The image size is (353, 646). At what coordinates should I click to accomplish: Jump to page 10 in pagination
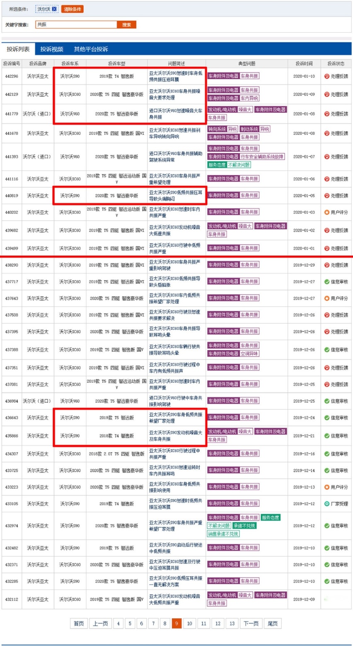(189, 623)
